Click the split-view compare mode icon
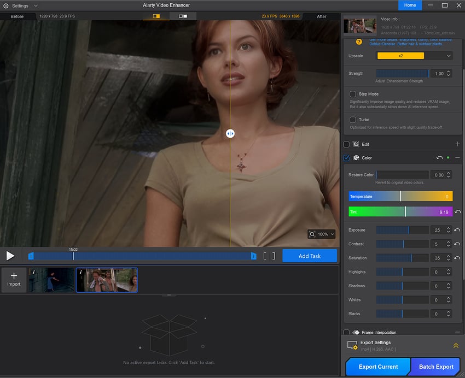Viewport: 465px width, 378px height. coord(156,16)
